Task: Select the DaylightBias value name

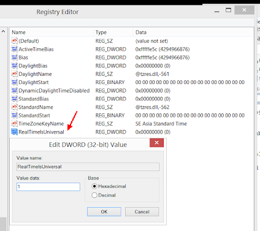Action: click(x=33, y=66)
